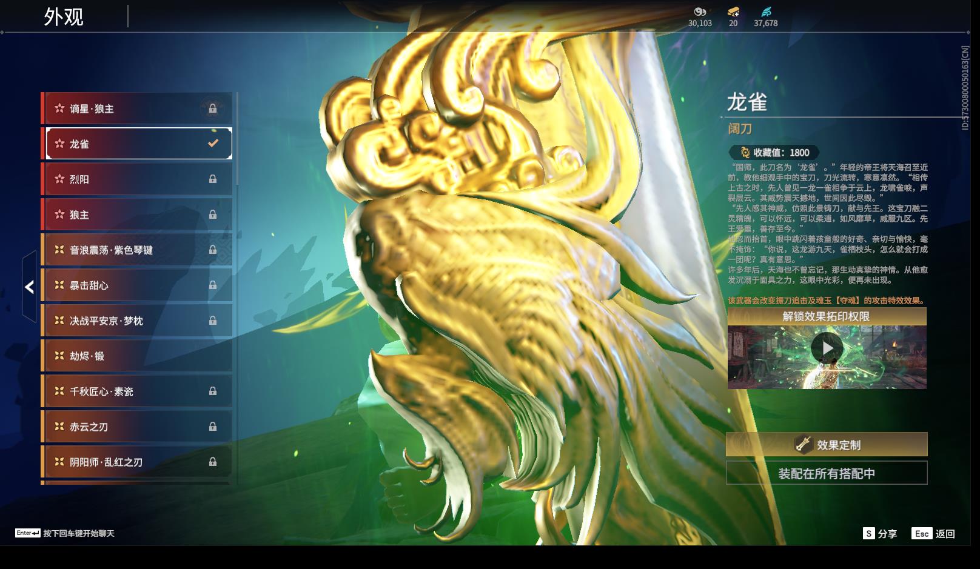Click the checkmark on the 龙雀 row
The image size is (980, 569).
213,144
